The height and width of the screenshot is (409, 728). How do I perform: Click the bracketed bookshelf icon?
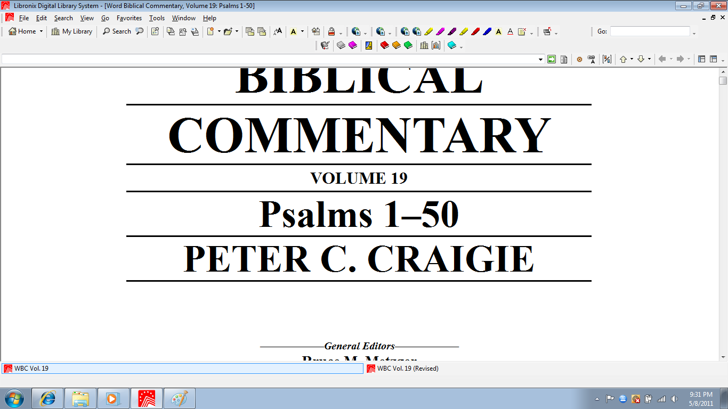click(436, 45)
